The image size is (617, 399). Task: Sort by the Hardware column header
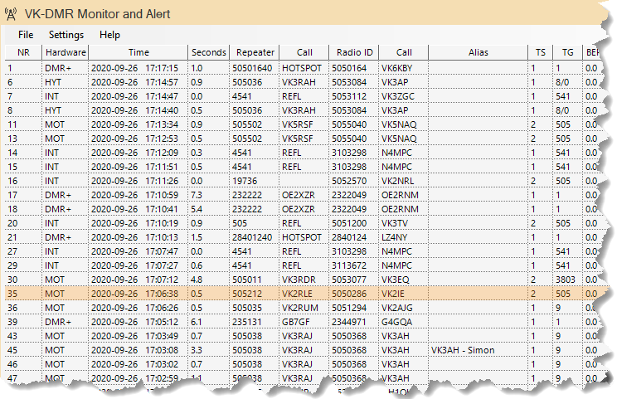[x=65, y=53]
